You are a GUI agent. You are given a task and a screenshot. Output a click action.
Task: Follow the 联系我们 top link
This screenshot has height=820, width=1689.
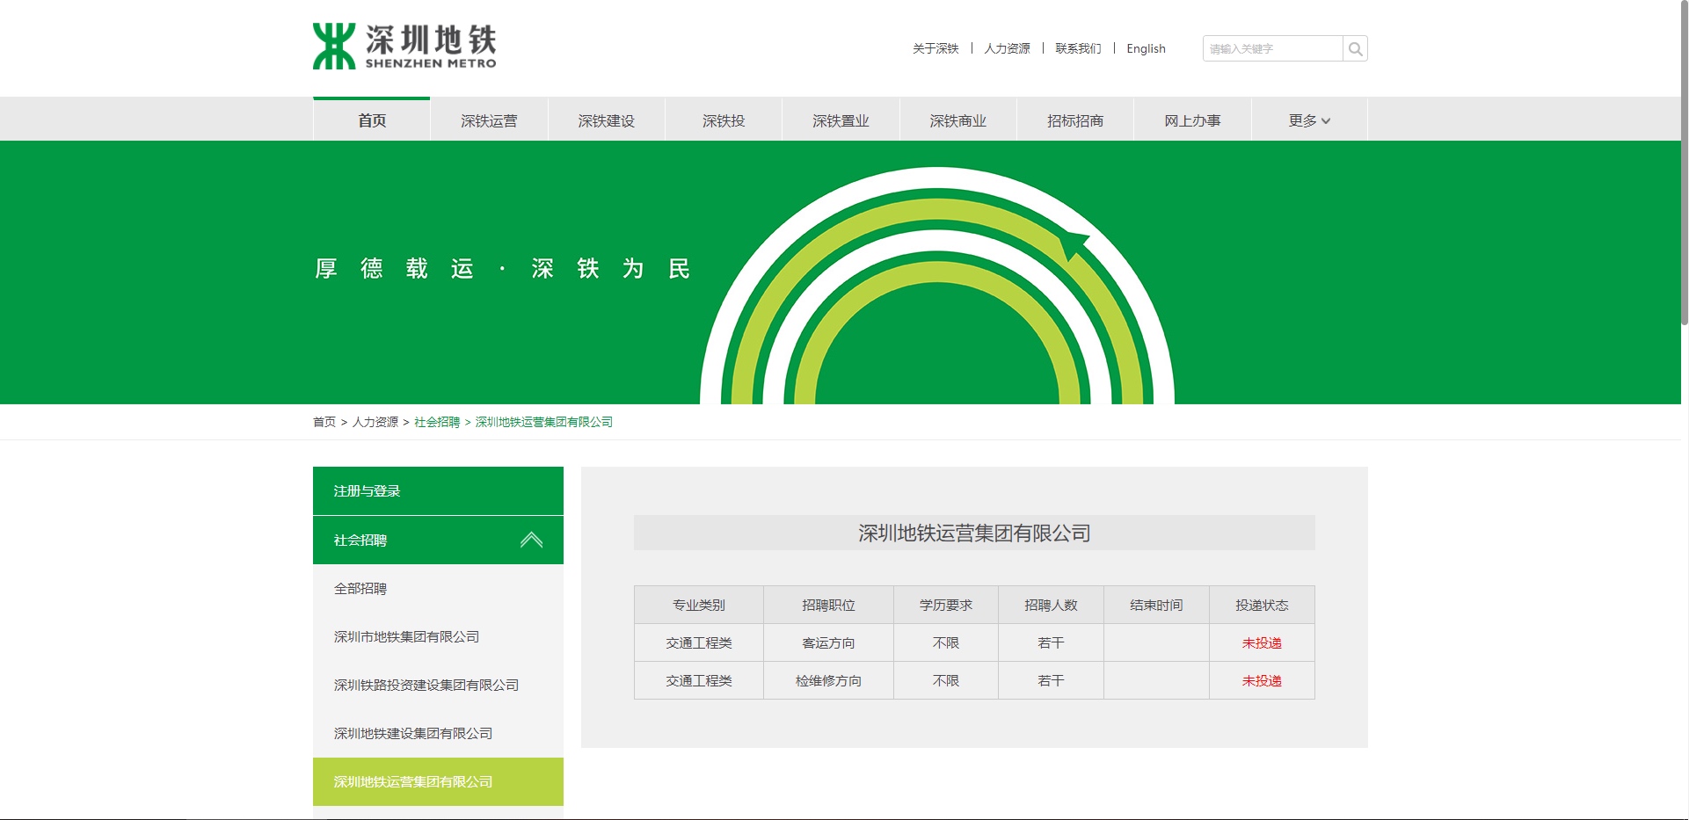pos(1078,48)
